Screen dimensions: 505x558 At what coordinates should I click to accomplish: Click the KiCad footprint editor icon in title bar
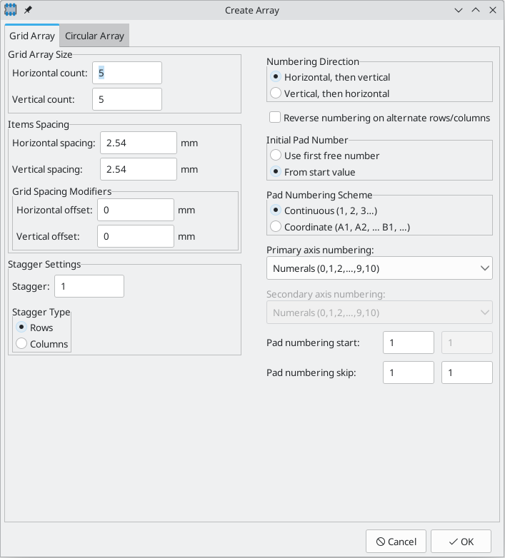(10, 10)
